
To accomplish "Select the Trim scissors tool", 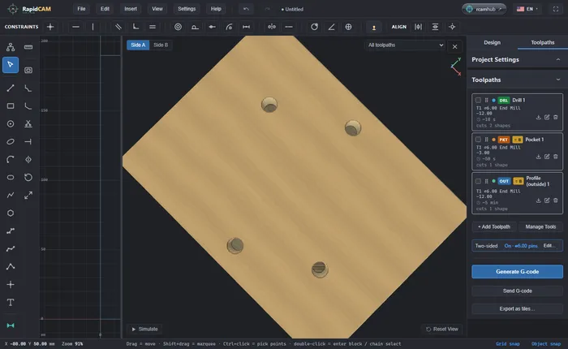I will point(28,124).
